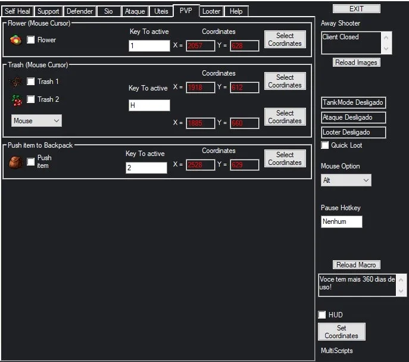The image size is (409, 362).
Task: Open the Mouse dropdown in Trash section
Action: (x=36, y=121)
